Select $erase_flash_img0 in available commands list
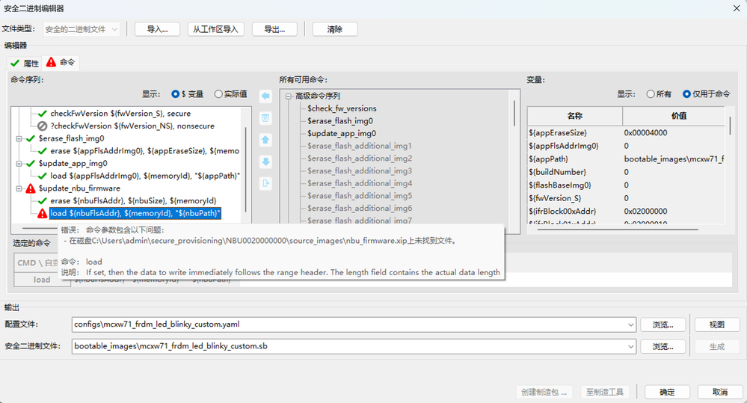This screenshot has width=747, height=403. (x=340, y=121)
